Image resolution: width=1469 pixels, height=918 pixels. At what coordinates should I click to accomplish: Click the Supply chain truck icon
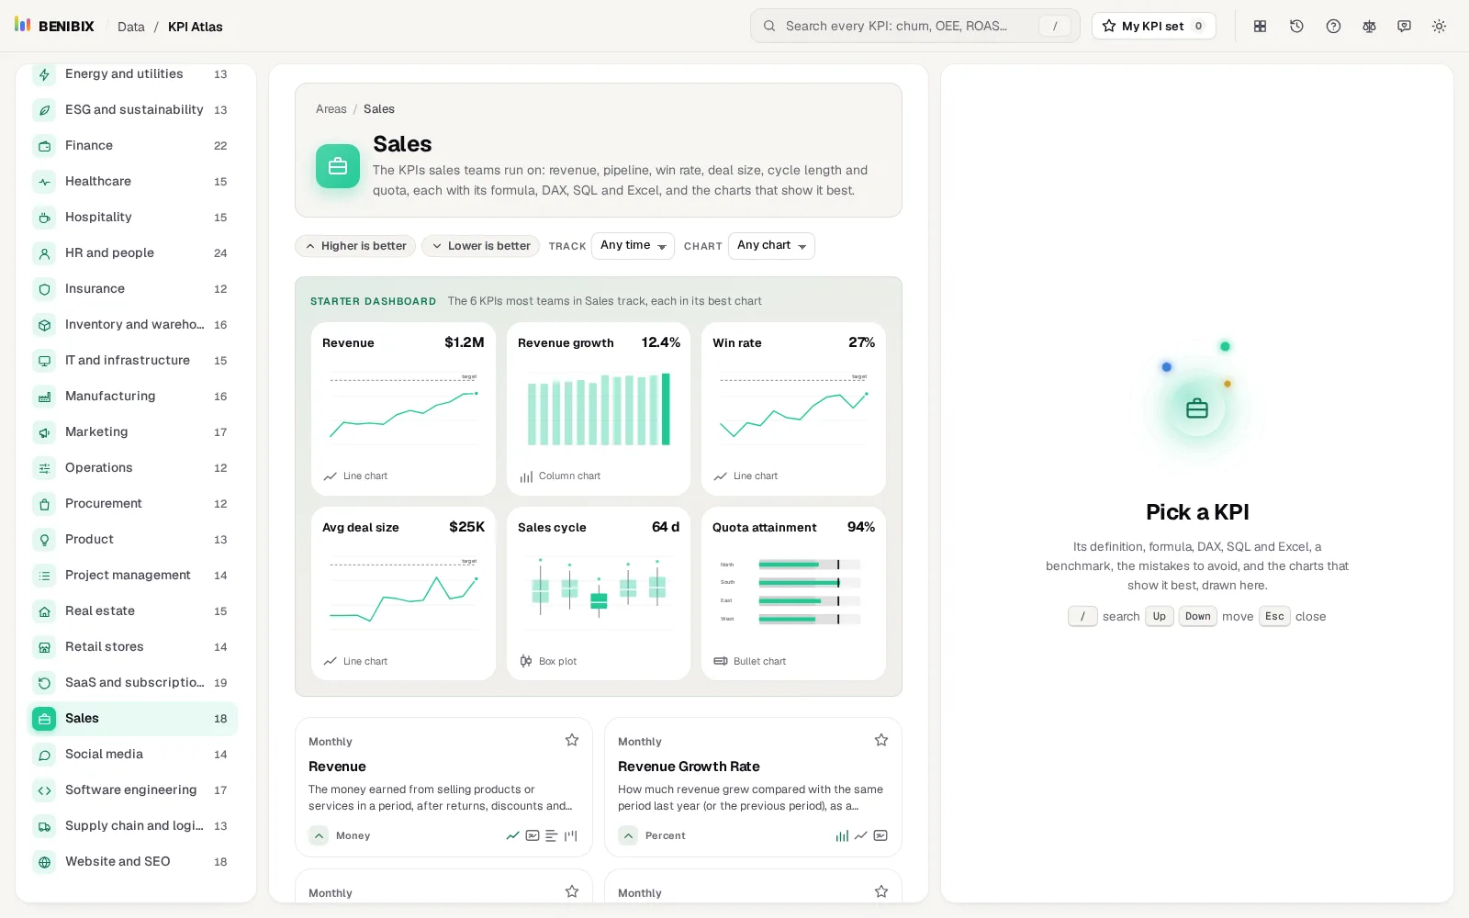[x=44, y=826]
